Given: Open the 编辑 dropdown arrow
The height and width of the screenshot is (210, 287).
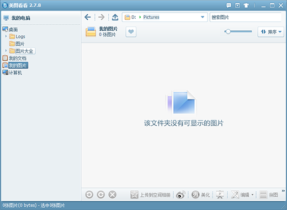Looking at the screenshot, I should 252,195.
